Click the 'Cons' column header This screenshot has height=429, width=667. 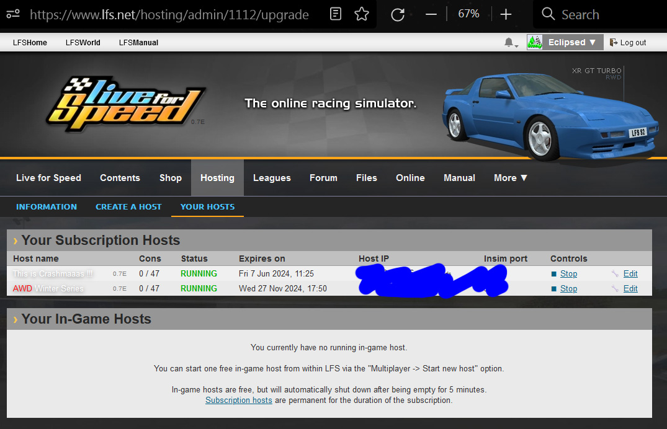click(150, 259)
